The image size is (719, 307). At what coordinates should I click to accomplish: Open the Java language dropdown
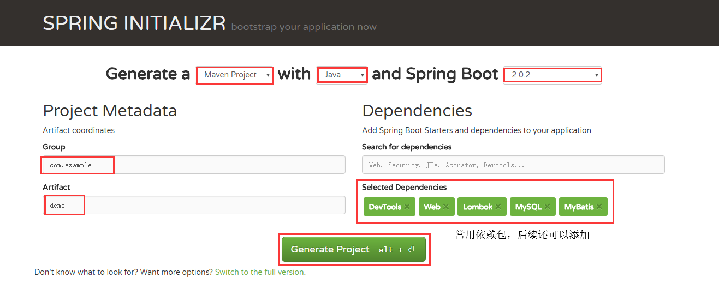(x=342, y=75)
